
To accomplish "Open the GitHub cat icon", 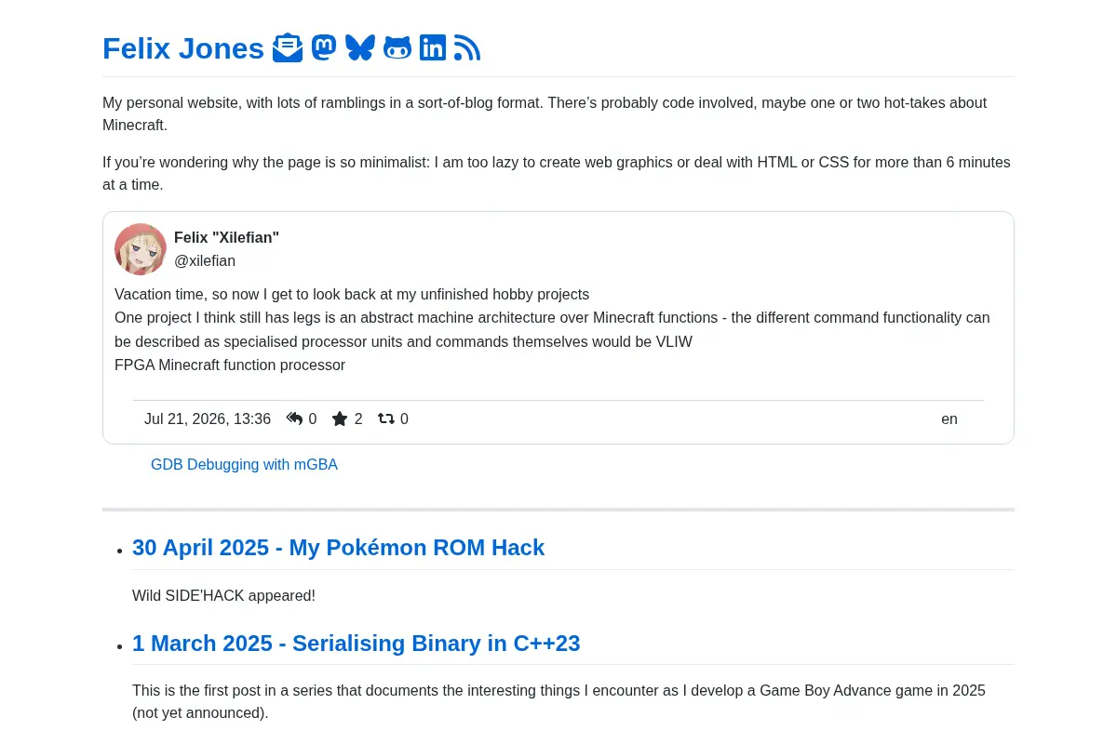I will (x=397, y=48).
